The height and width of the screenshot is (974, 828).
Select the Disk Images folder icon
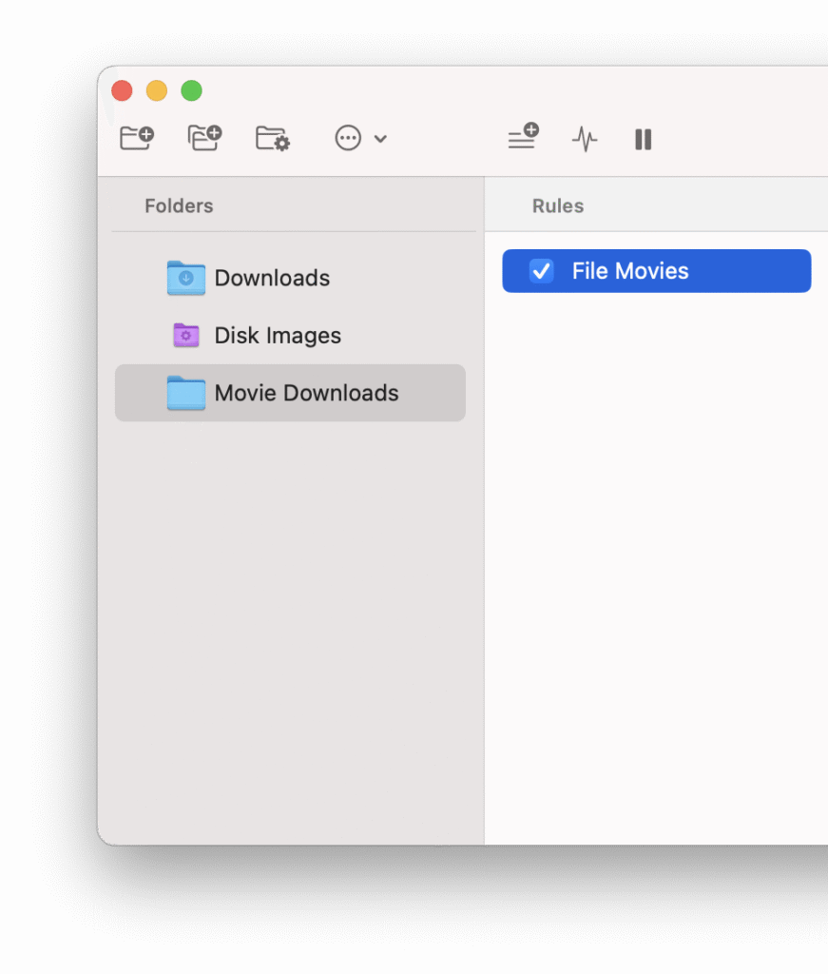(186, 335)
